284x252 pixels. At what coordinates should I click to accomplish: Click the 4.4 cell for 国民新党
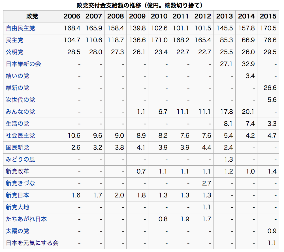203,147
